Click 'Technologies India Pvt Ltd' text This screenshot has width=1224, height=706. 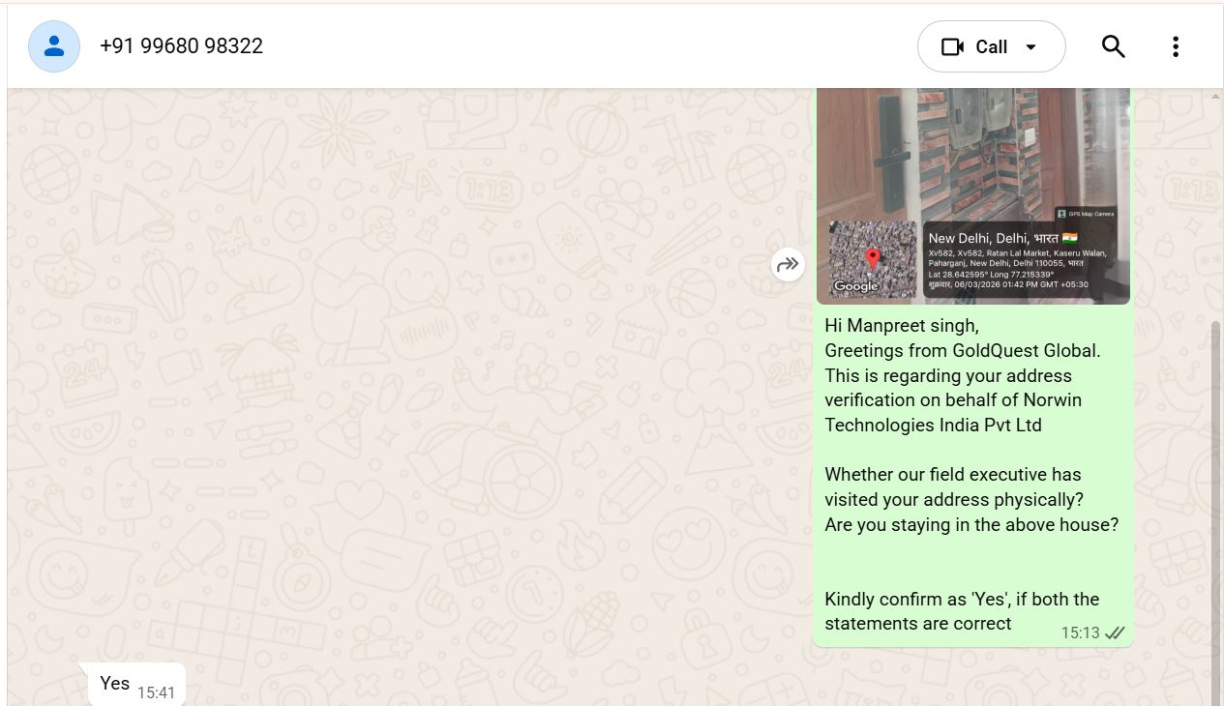(933, 426)
